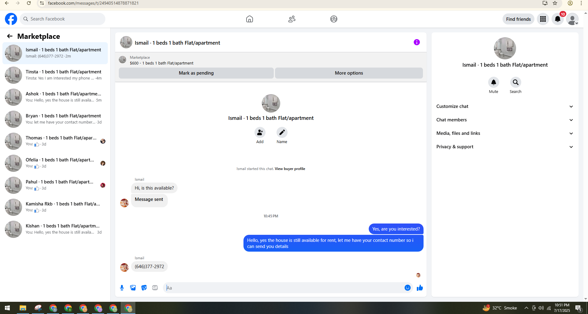The height and width of the screenshot is (314, 588).
Task: Click the back arrow beside Marketplace
Action: click(x=10, y=36)
